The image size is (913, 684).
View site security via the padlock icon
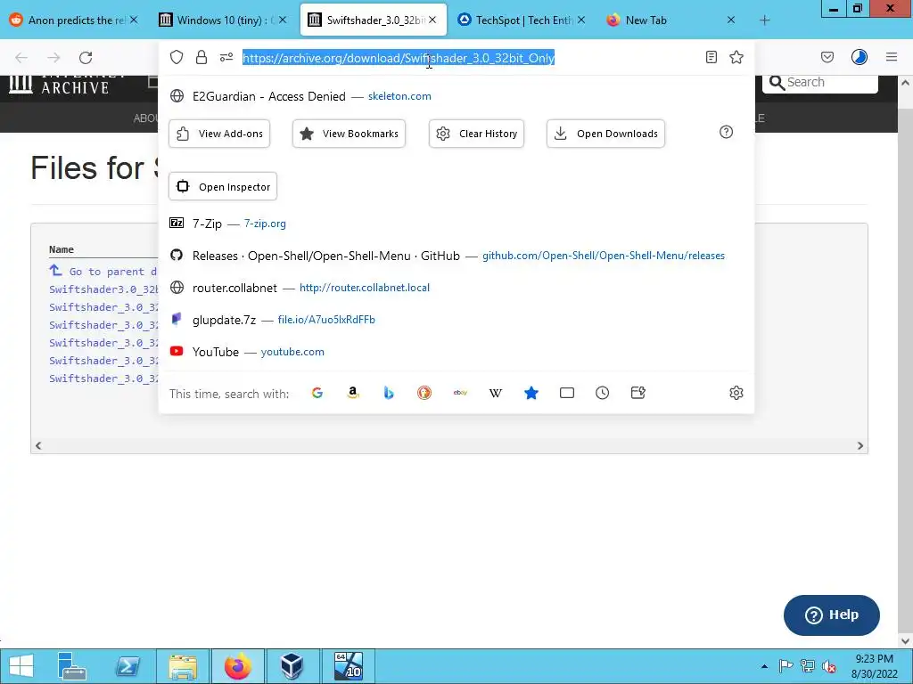(202, 57)
